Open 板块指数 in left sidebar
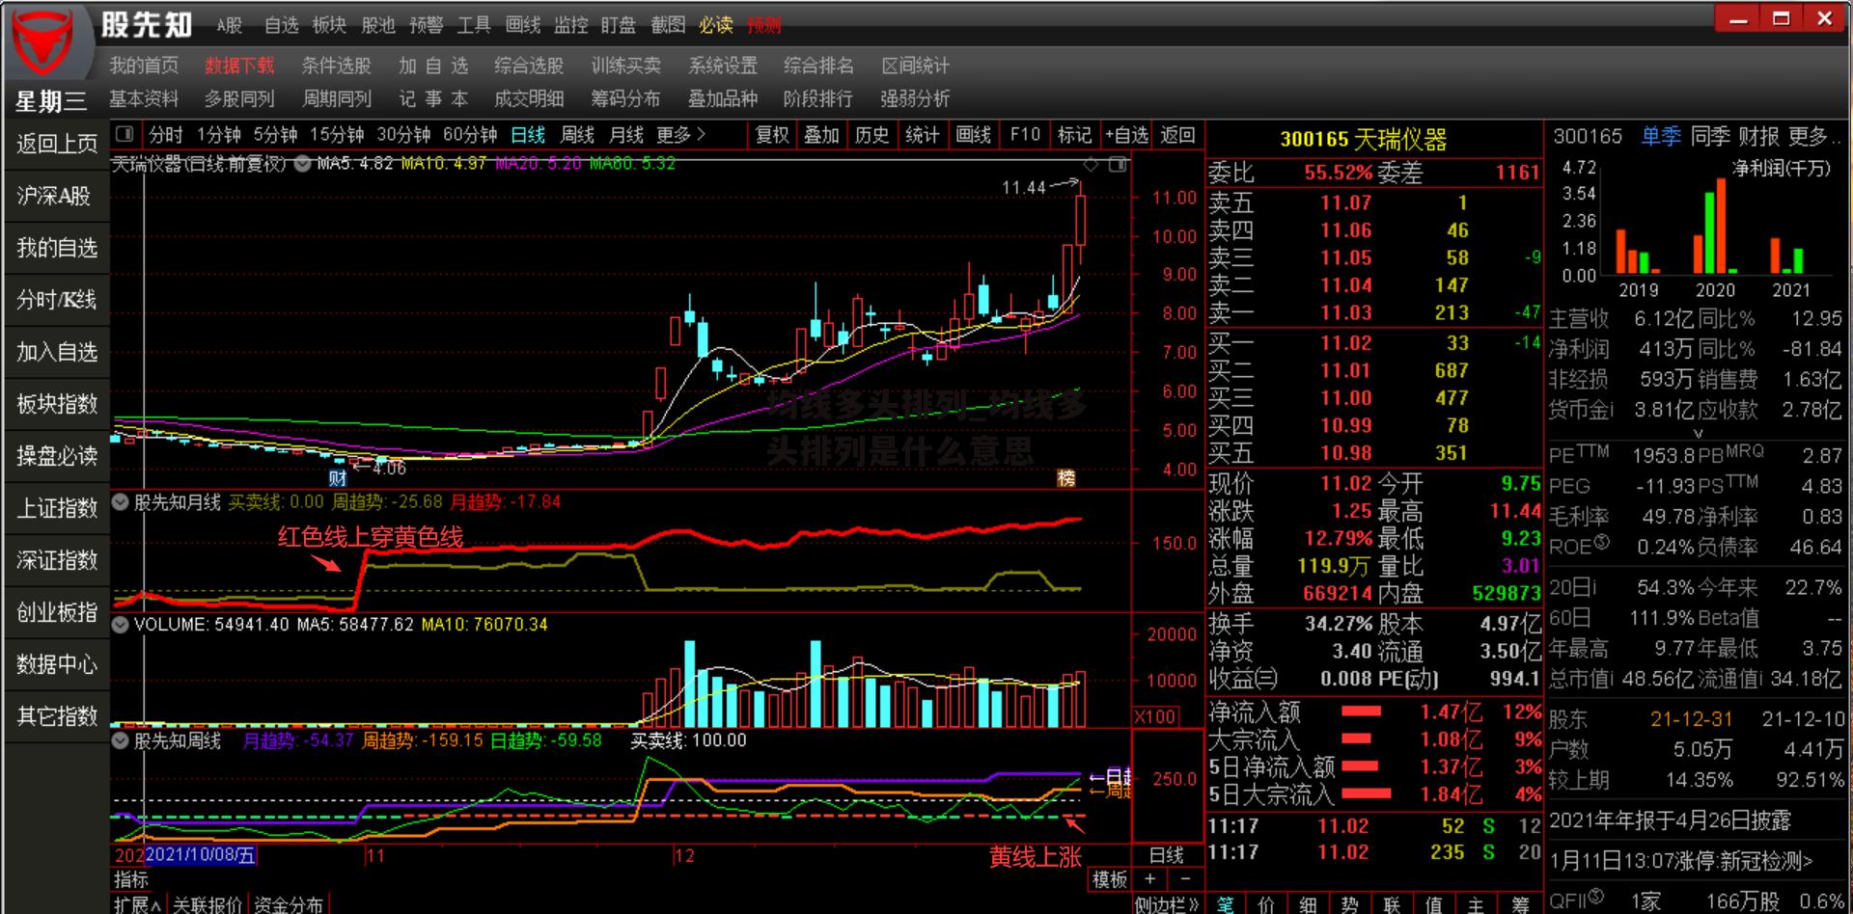 tap(57, 405)
